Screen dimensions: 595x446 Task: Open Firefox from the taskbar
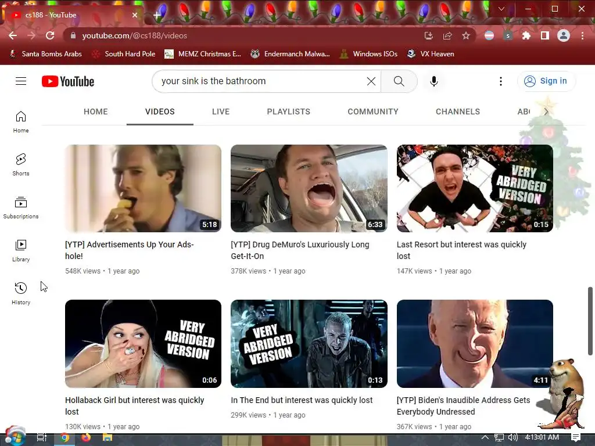(x=86, y=437)
